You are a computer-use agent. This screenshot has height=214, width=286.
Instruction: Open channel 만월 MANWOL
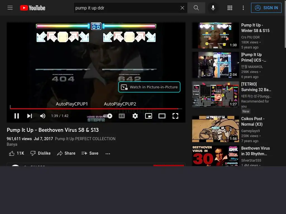pos(252,67)
